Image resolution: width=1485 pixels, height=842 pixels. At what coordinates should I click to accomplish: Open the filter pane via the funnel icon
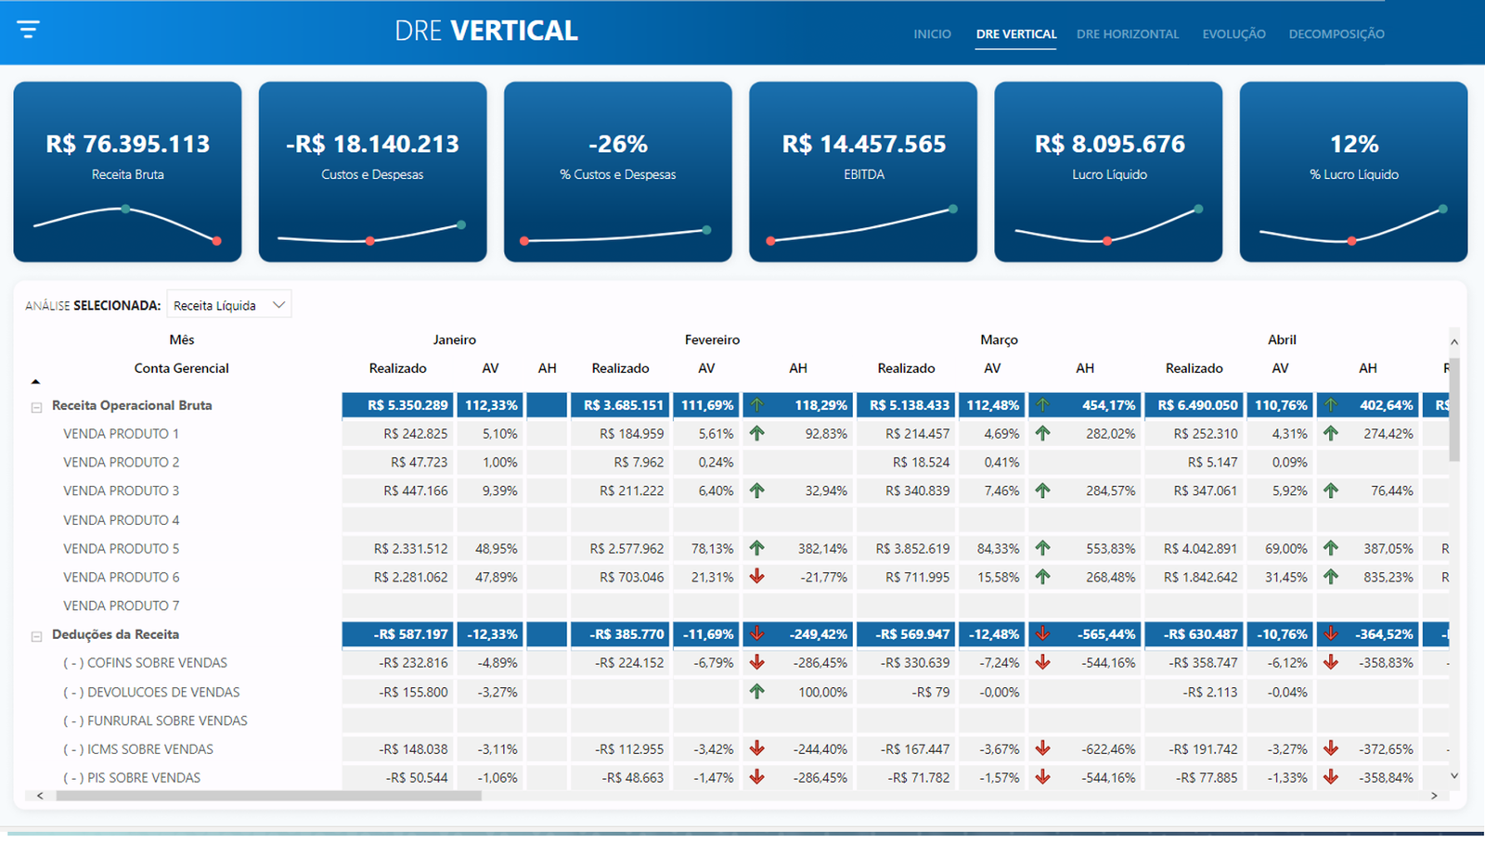(x=28, y=29)
